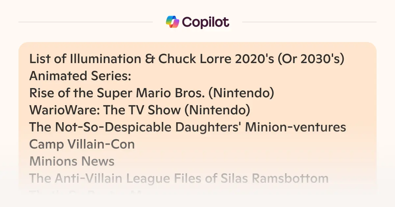Click the "(Or 2030's)" text
This screenshot has height=207, width=395.
click(x=311, y=59)
